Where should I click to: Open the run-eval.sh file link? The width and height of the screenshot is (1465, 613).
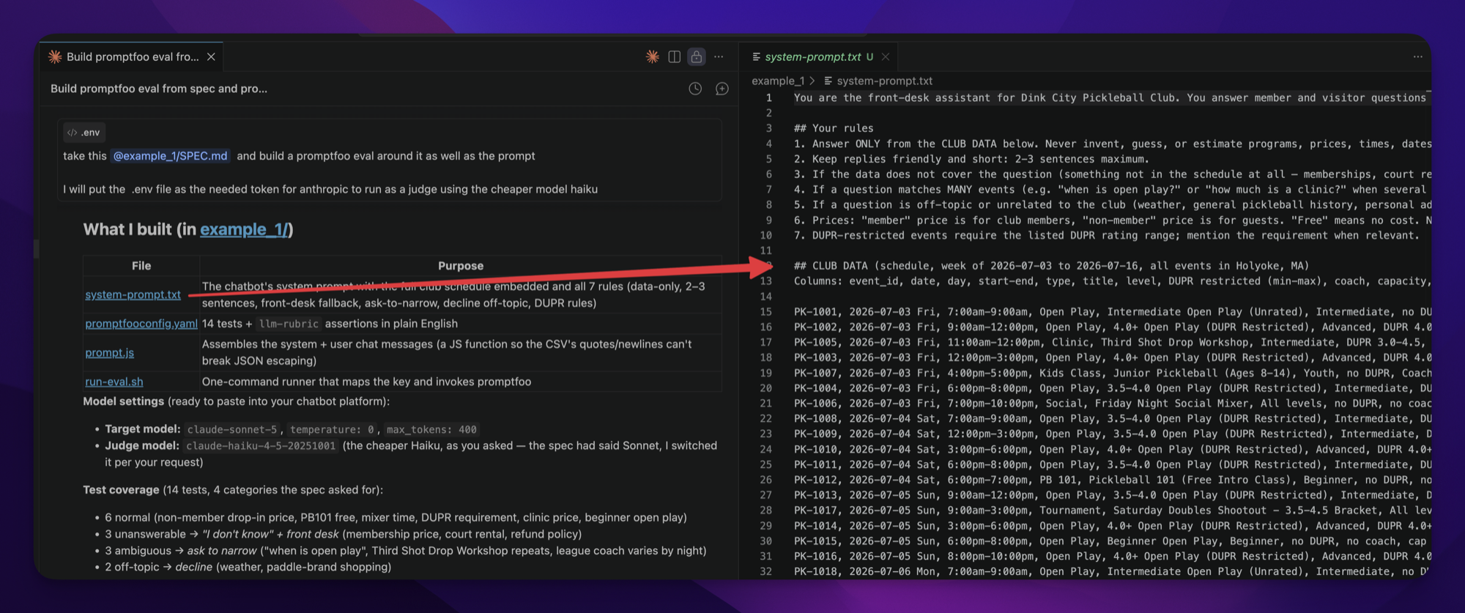pyautogui.click(x=114, y=382)
